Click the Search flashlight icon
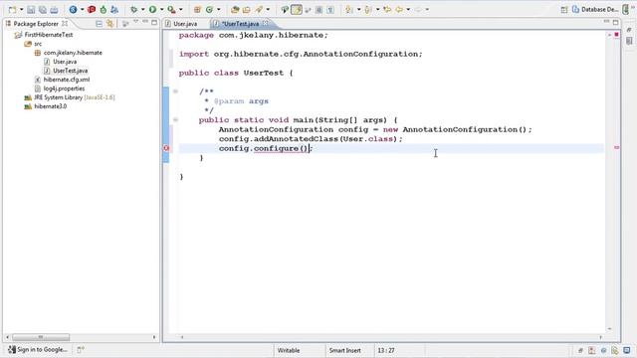The image size is (637, 358). [259, 9]
